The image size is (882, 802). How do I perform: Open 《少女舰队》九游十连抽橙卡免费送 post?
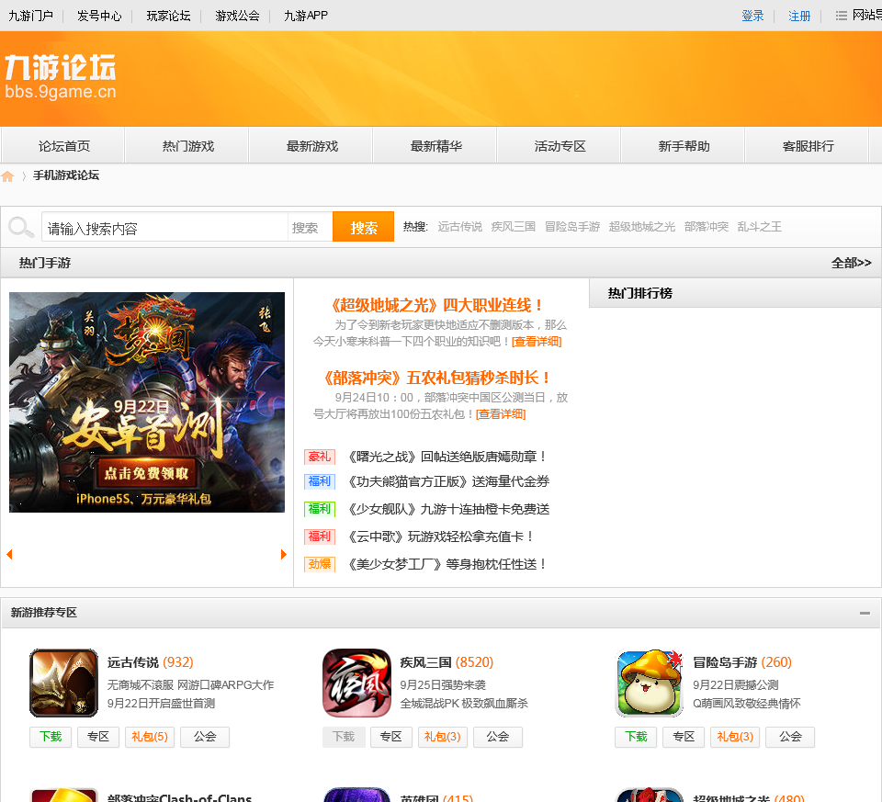click(448, 509)
